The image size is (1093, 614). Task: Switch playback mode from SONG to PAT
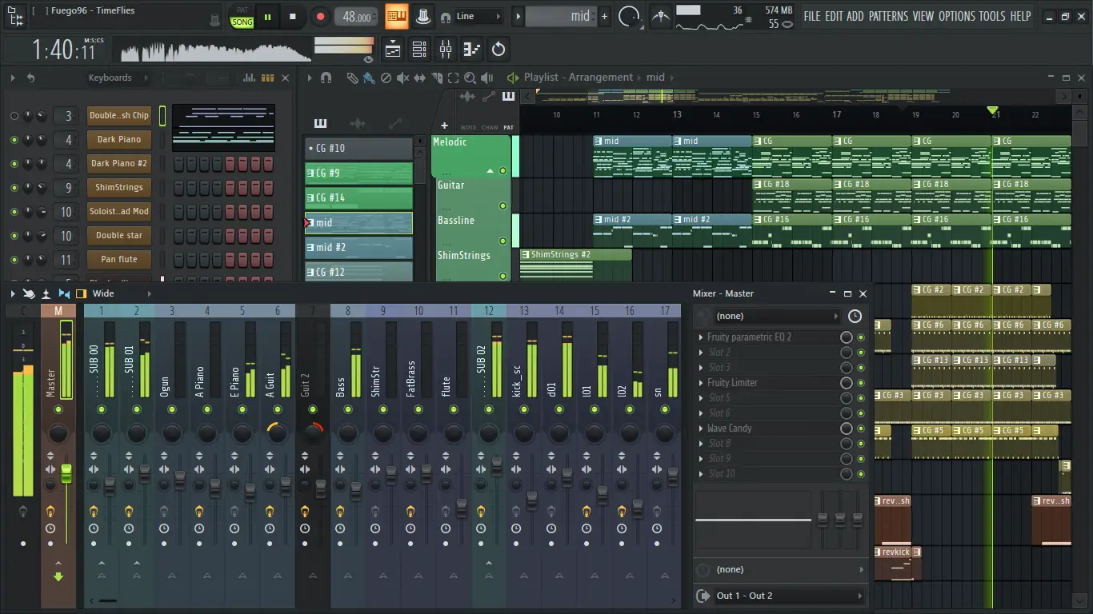click(242, 10)
